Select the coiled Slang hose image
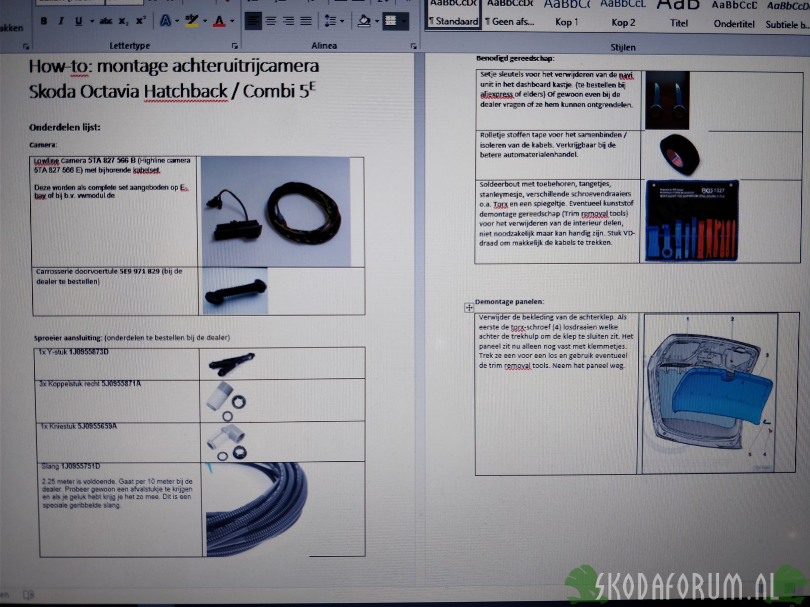810x607 pixels. point(257,509)
